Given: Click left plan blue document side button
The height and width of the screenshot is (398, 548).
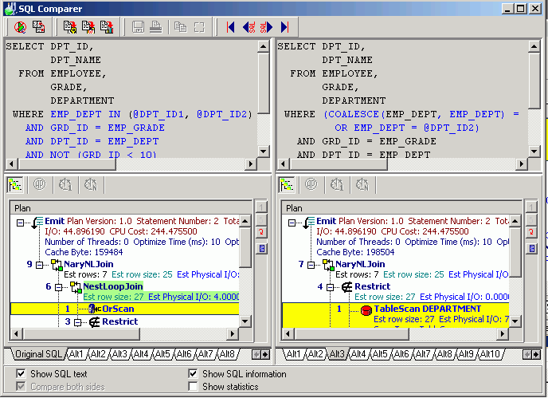Looking at the screenshot, I should 261,249.
